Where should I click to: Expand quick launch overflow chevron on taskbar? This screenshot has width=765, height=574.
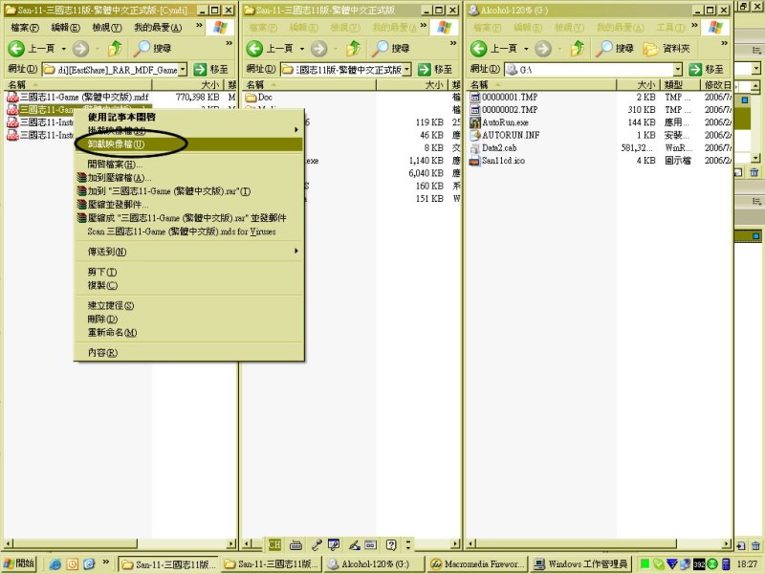(x=106, y=562)
